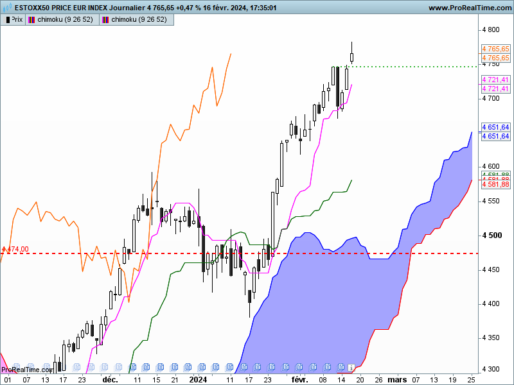Click the 4 350 price axis label
Image resolution: width=514 pixels, height=385 pixels.
pyautogui.click(x=491, y=338)
